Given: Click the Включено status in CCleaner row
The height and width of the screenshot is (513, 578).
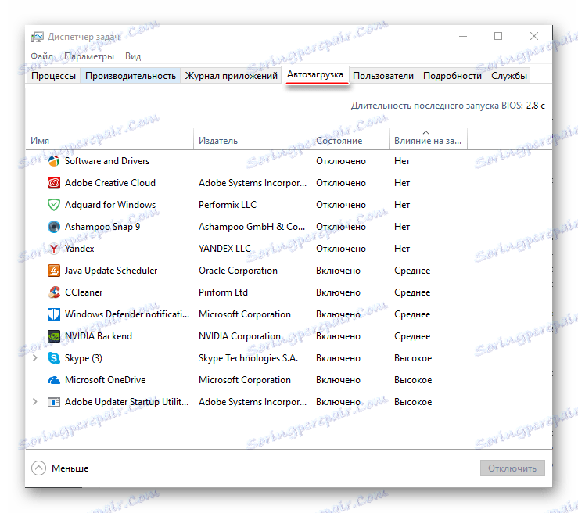Looking at the screenshot, I should [338, 292].
